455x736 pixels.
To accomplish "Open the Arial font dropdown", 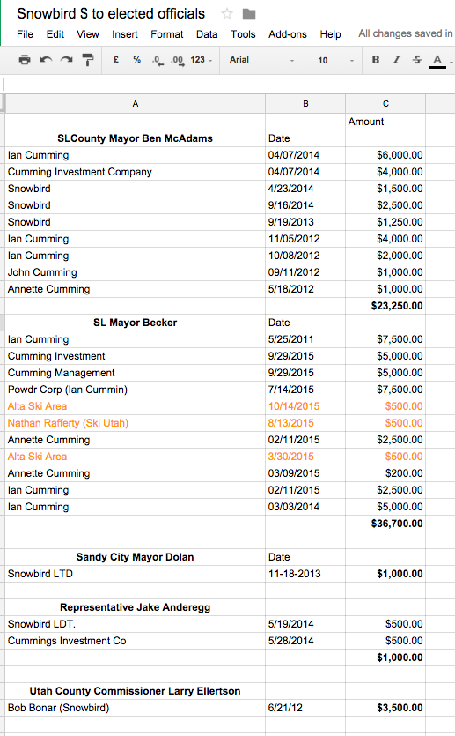I will tap(261, 60).
